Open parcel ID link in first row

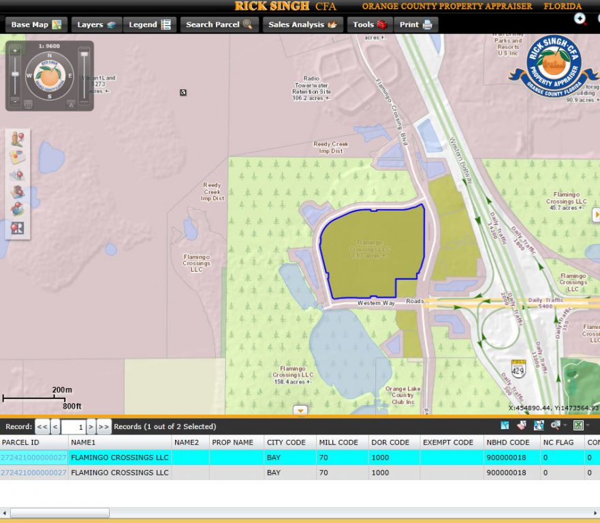click(x=33, y=458)
